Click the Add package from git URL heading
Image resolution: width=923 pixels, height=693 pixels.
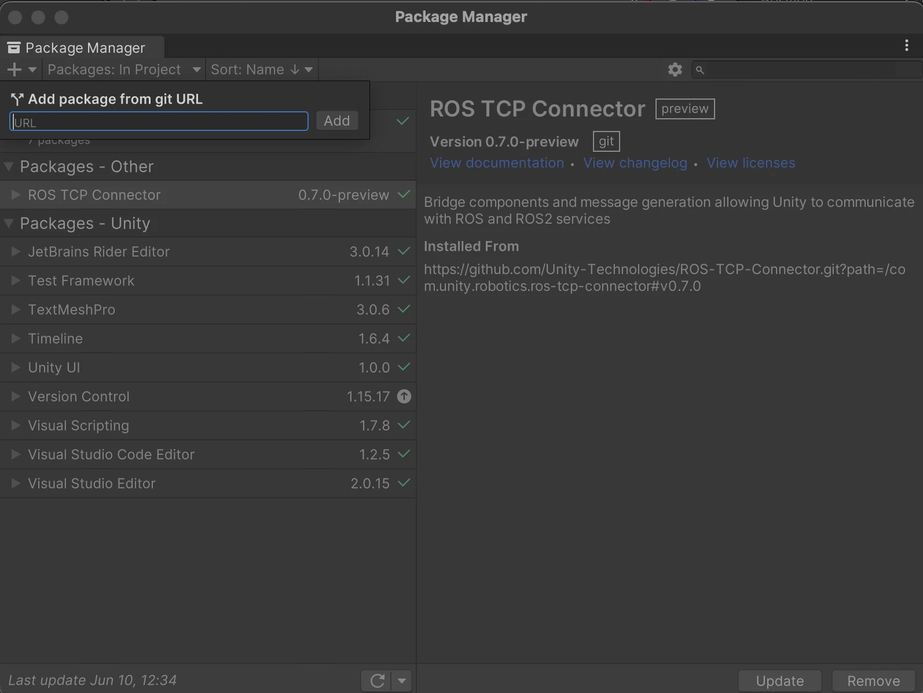(x=115, y=99)
